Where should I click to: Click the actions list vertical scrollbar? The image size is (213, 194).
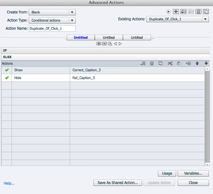pos(207,117)
